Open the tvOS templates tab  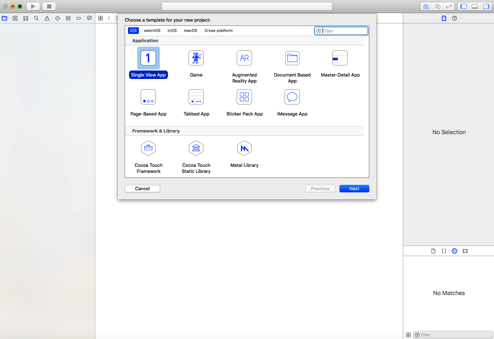click(x=172, y=30)
